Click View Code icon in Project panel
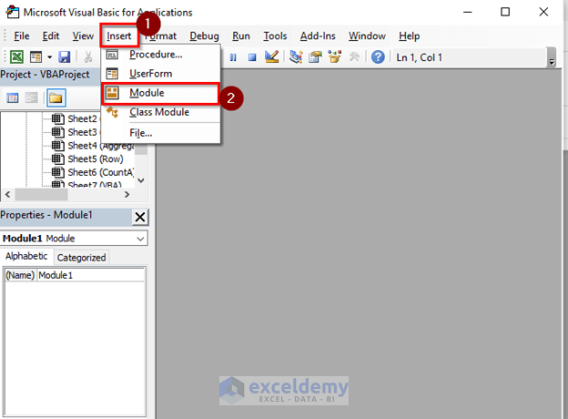This screenshot has width=568, height=419. pos(13,97)
